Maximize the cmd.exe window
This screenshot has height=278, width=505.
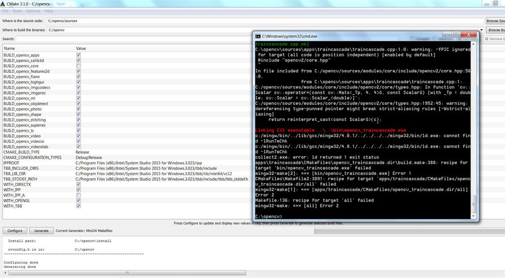point(456,35)
